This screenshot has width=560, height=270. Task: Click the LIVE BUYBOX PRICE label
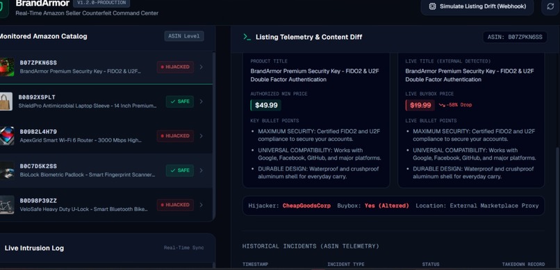pyautogui.click(x=429, y=94)
